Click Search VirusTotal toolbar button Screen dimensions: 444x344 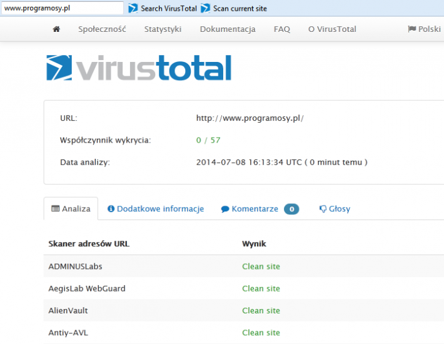(x=163, y=9)
